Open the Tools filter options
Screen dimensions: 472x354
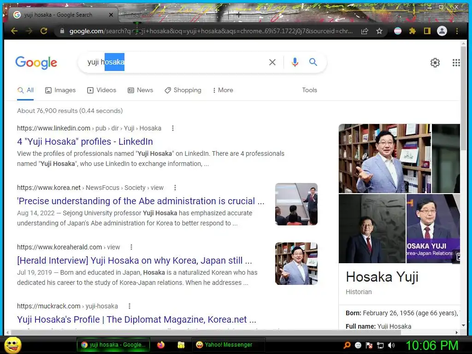click(309, 90)
